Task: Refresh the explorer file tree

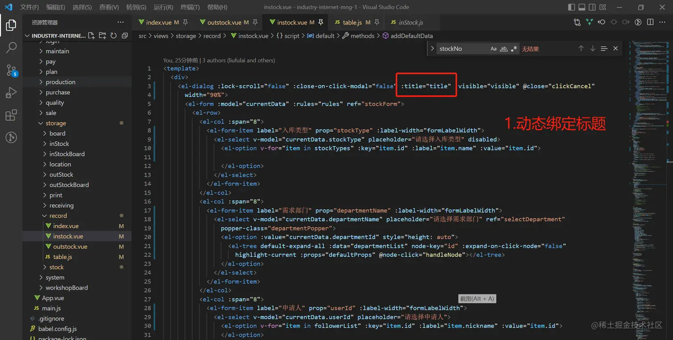Action: click(x=114, y=36)
